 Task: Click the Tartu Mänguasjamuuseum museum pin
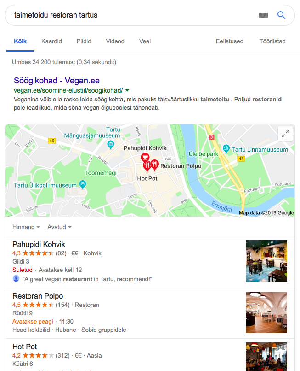click(x=110, y=144)
